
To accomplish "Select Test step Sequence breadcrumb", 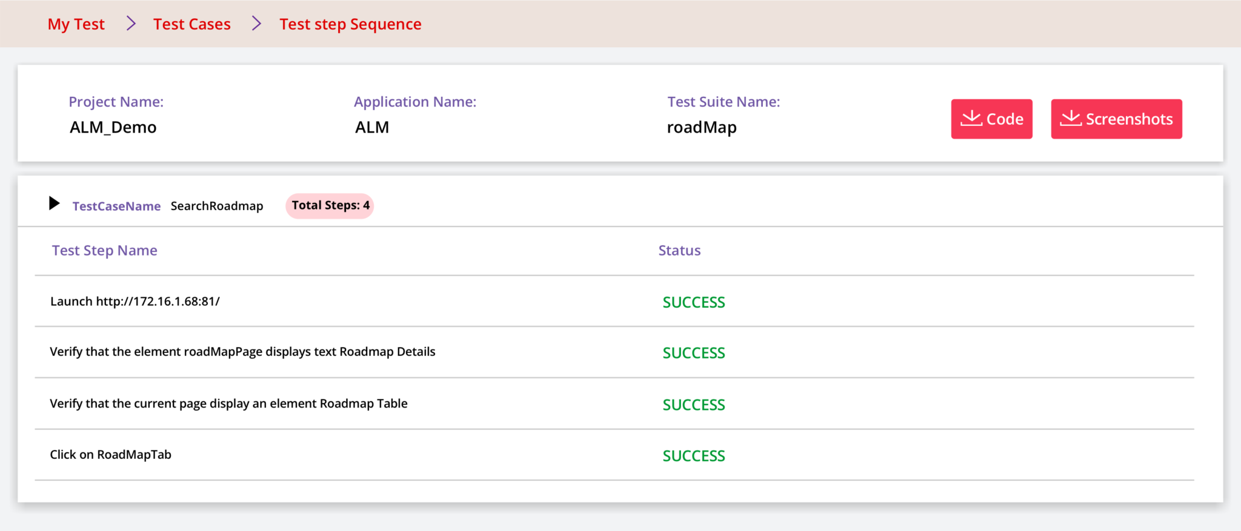I will pyautogui.click(x=350, y=24).
